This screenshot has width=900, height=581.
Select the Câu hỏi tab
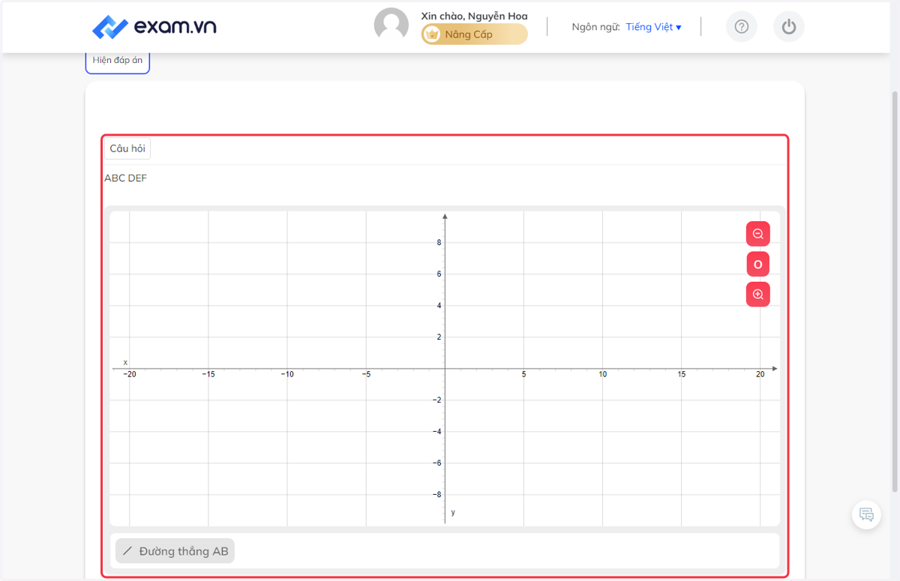click(x=127, y=148)
